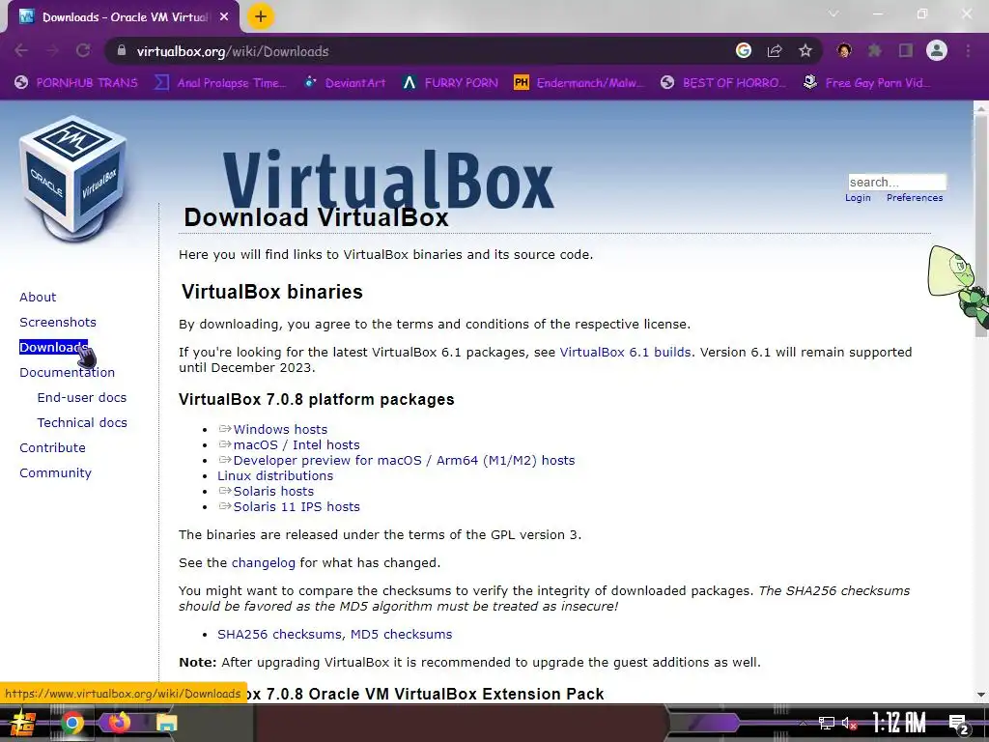Viewport: 989px width, 742px height.
Task: Go to the Contribute page
Action: (x=52, y=448)
